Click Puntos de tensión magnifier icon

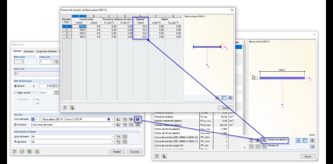[264, 140]
